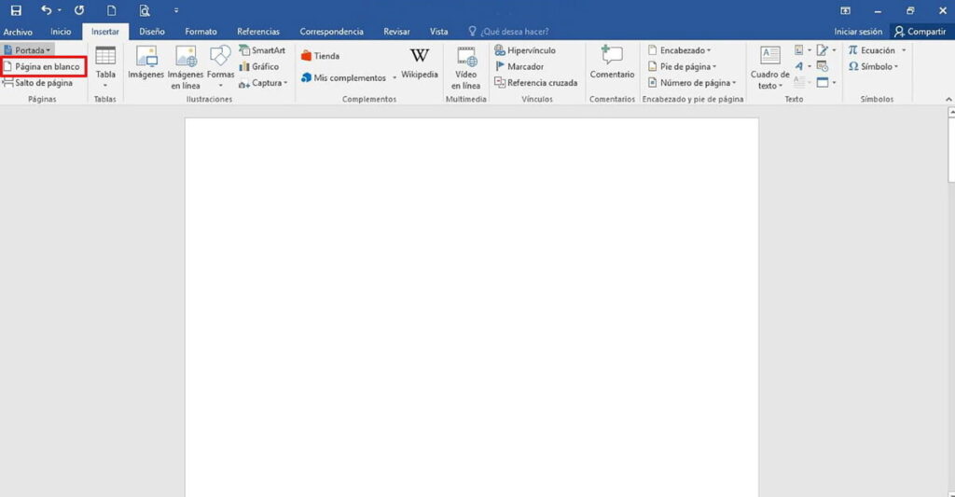
Task: Open the Vista tab
Action: coord(438,32)
